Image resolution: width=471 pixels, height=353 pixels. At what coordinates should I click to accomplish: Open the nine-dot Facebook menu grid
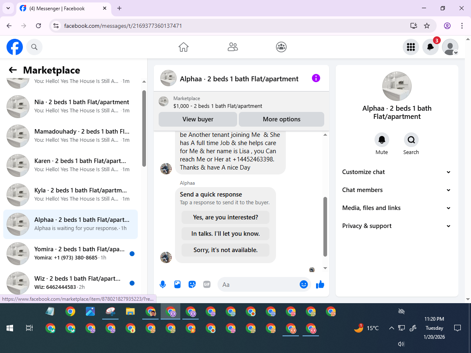410,47
